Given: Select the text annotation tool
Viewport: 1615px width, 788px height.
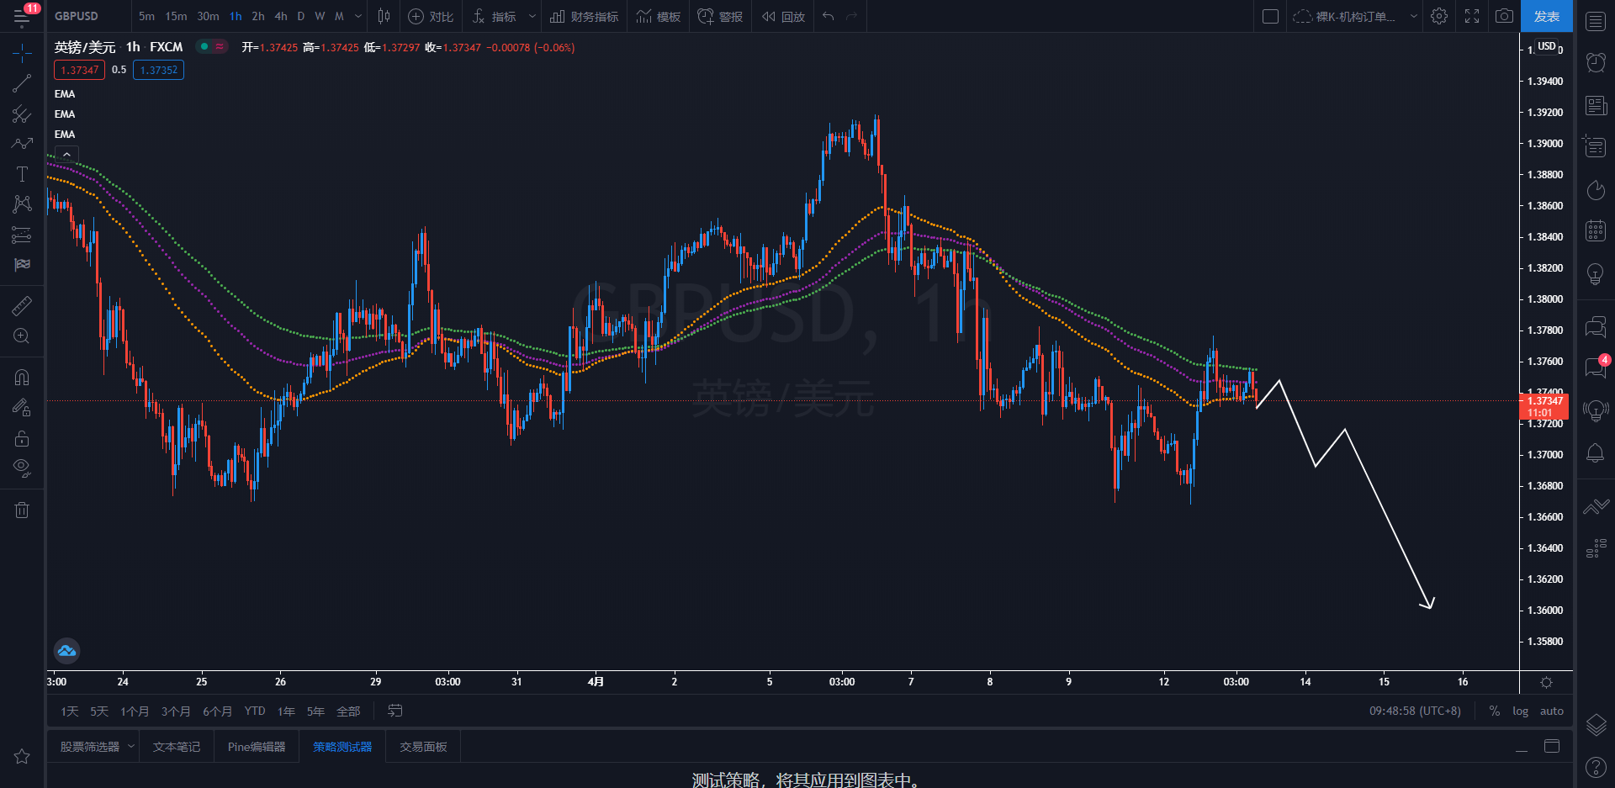Looking at the screenshot, I should click(x=22, y=174).
